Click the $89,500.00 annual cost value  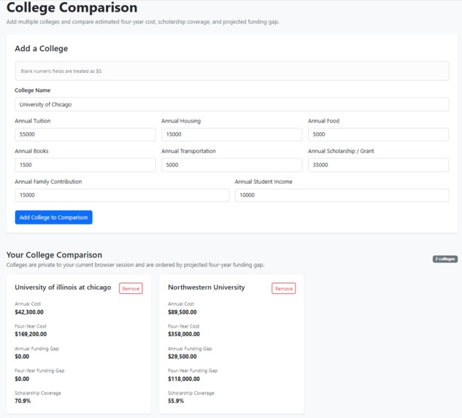tap(182, 312)
